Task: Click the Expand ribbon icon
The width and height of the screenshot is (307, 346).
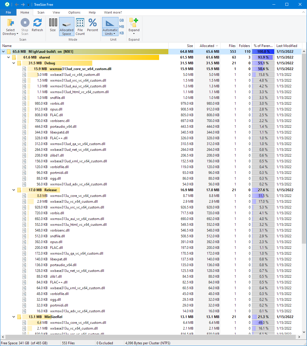Action: click(134, 22)
